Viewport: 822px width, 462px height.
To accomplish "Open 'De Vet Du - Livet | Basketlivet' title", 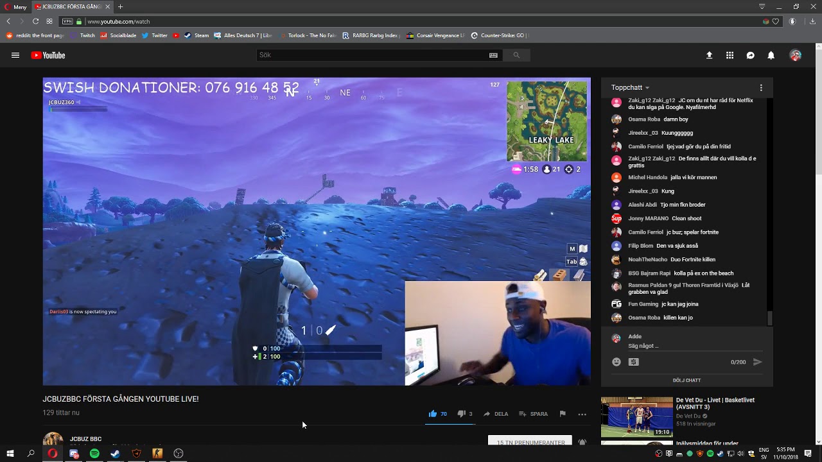I will [715, 404].
